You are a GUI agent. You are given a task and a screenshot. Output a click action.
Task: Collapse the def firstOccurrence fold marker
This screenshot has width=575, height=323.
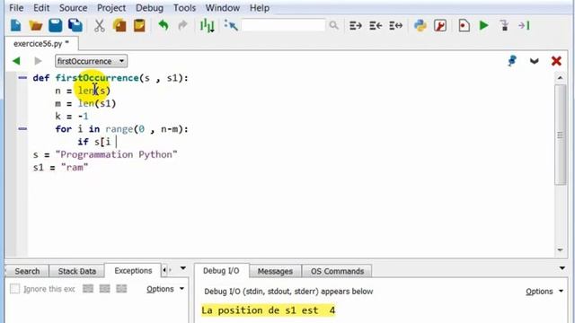click(22, 78)
